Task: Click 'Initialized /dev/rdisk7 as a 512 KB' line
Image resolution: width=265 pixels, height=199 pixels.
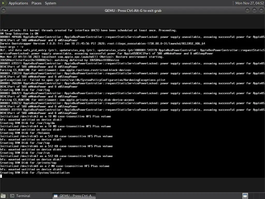Action: [x=56, y=156]
